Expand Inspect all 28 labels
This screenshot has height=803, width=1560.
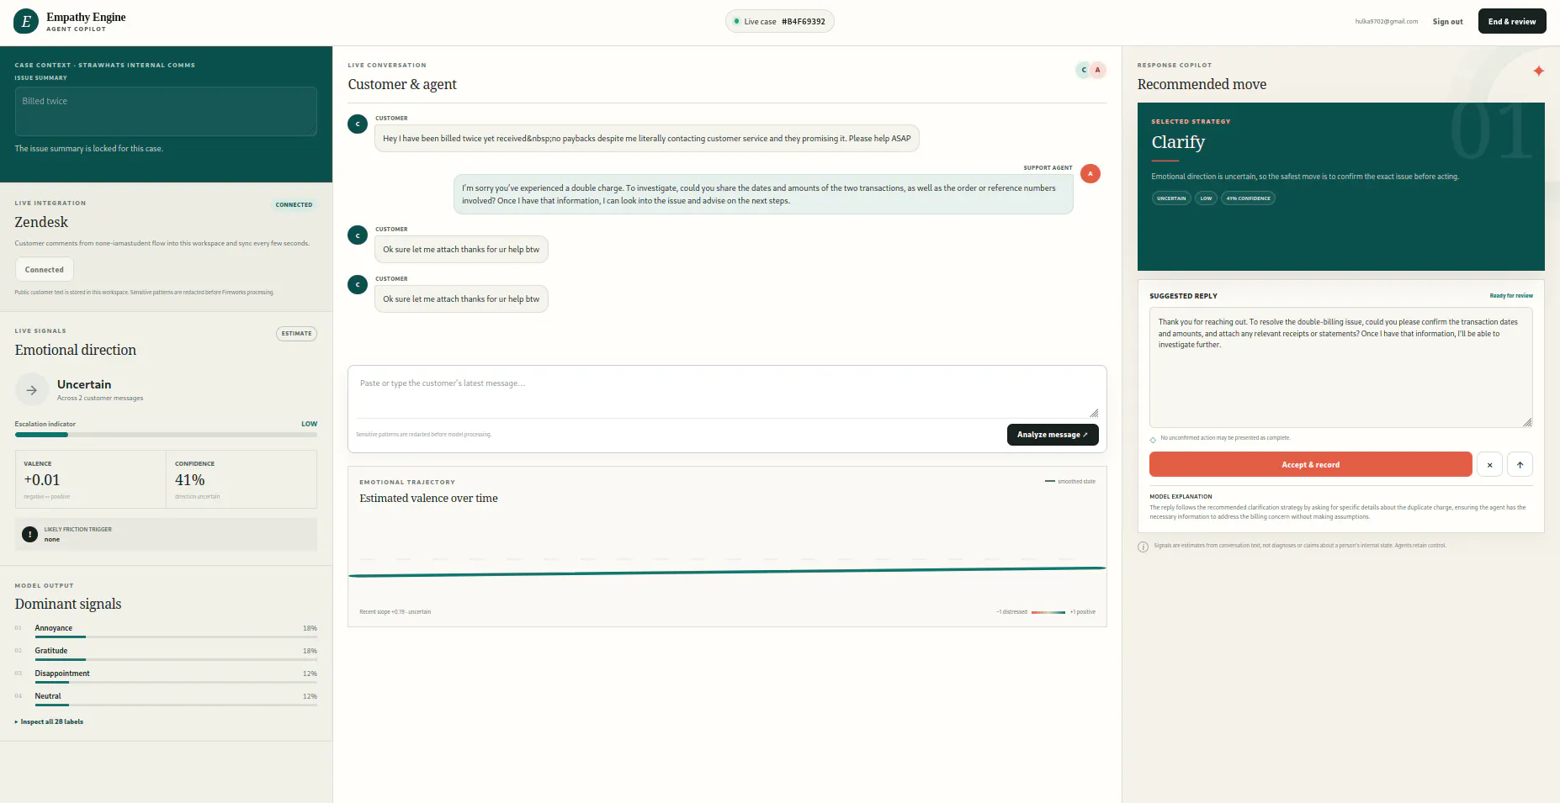click(49, 721)
